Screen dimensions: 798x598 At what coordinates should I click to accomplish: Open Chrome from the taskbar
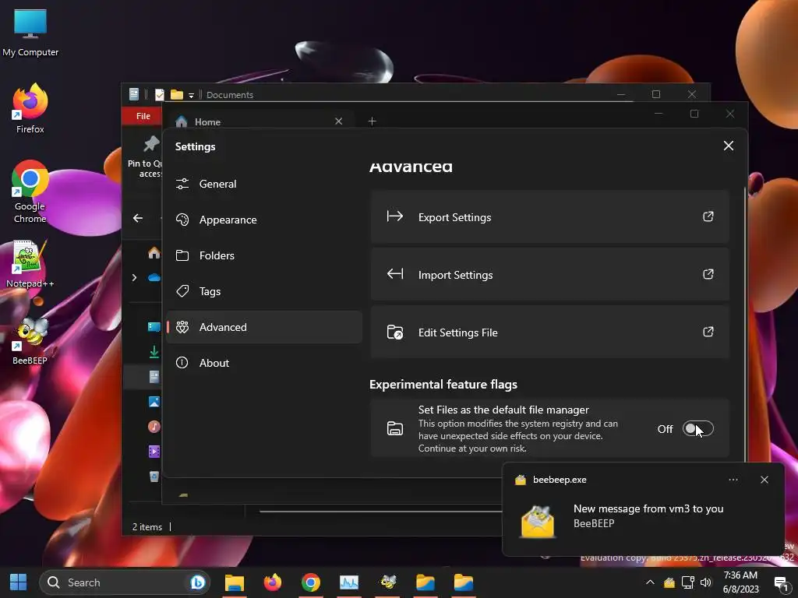[310, 582]
